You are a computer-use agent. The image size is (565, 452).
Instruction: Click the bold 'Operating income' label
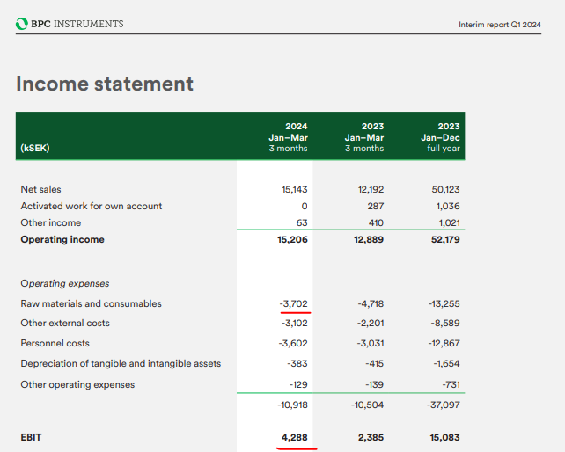[62, 239]
